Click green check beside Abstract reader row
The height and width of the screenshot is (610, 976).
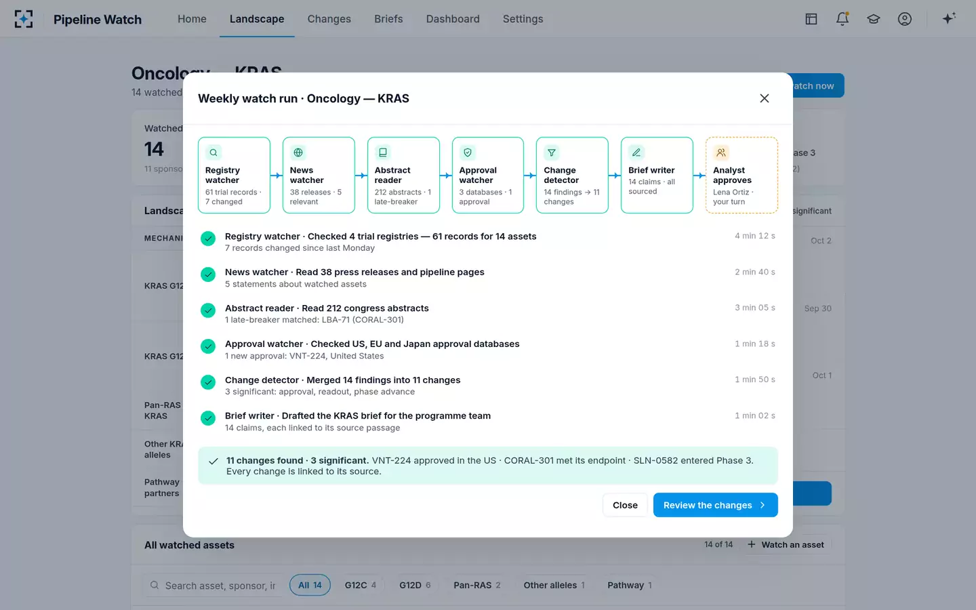pyautogui.click(x=208, y=310)
